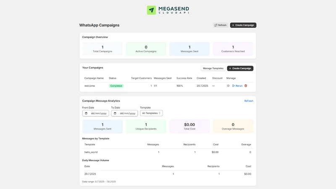Click 20.7.2025 in Daily Message Volume table
The image size is (336, 189).
coord(90,174)
